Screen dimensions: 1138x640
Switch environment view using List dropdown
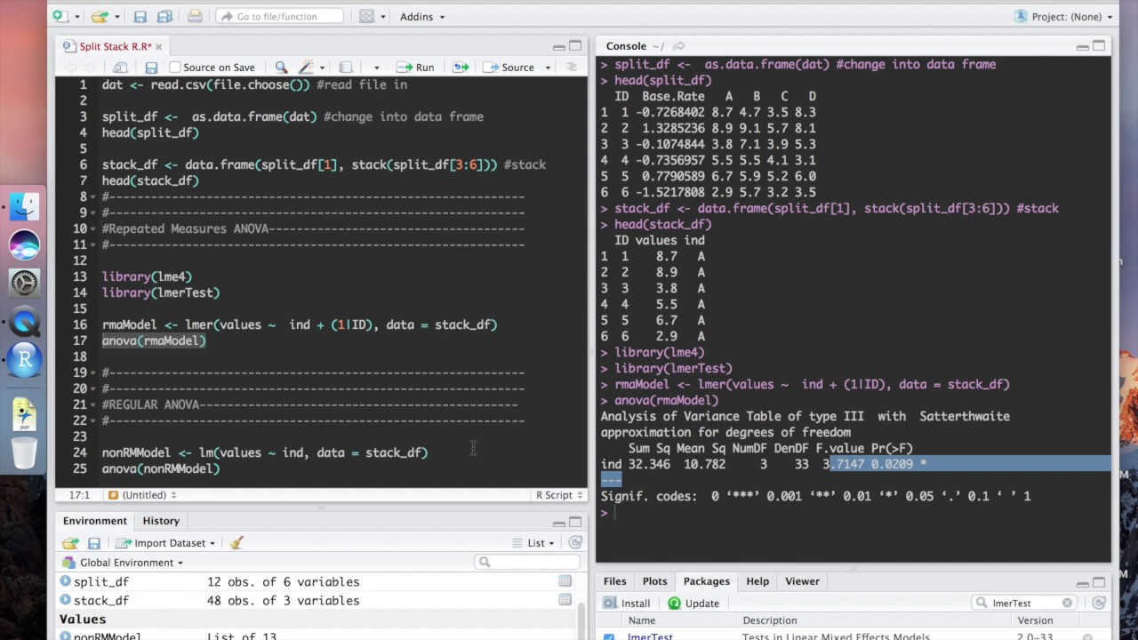(x=534, y=543)
